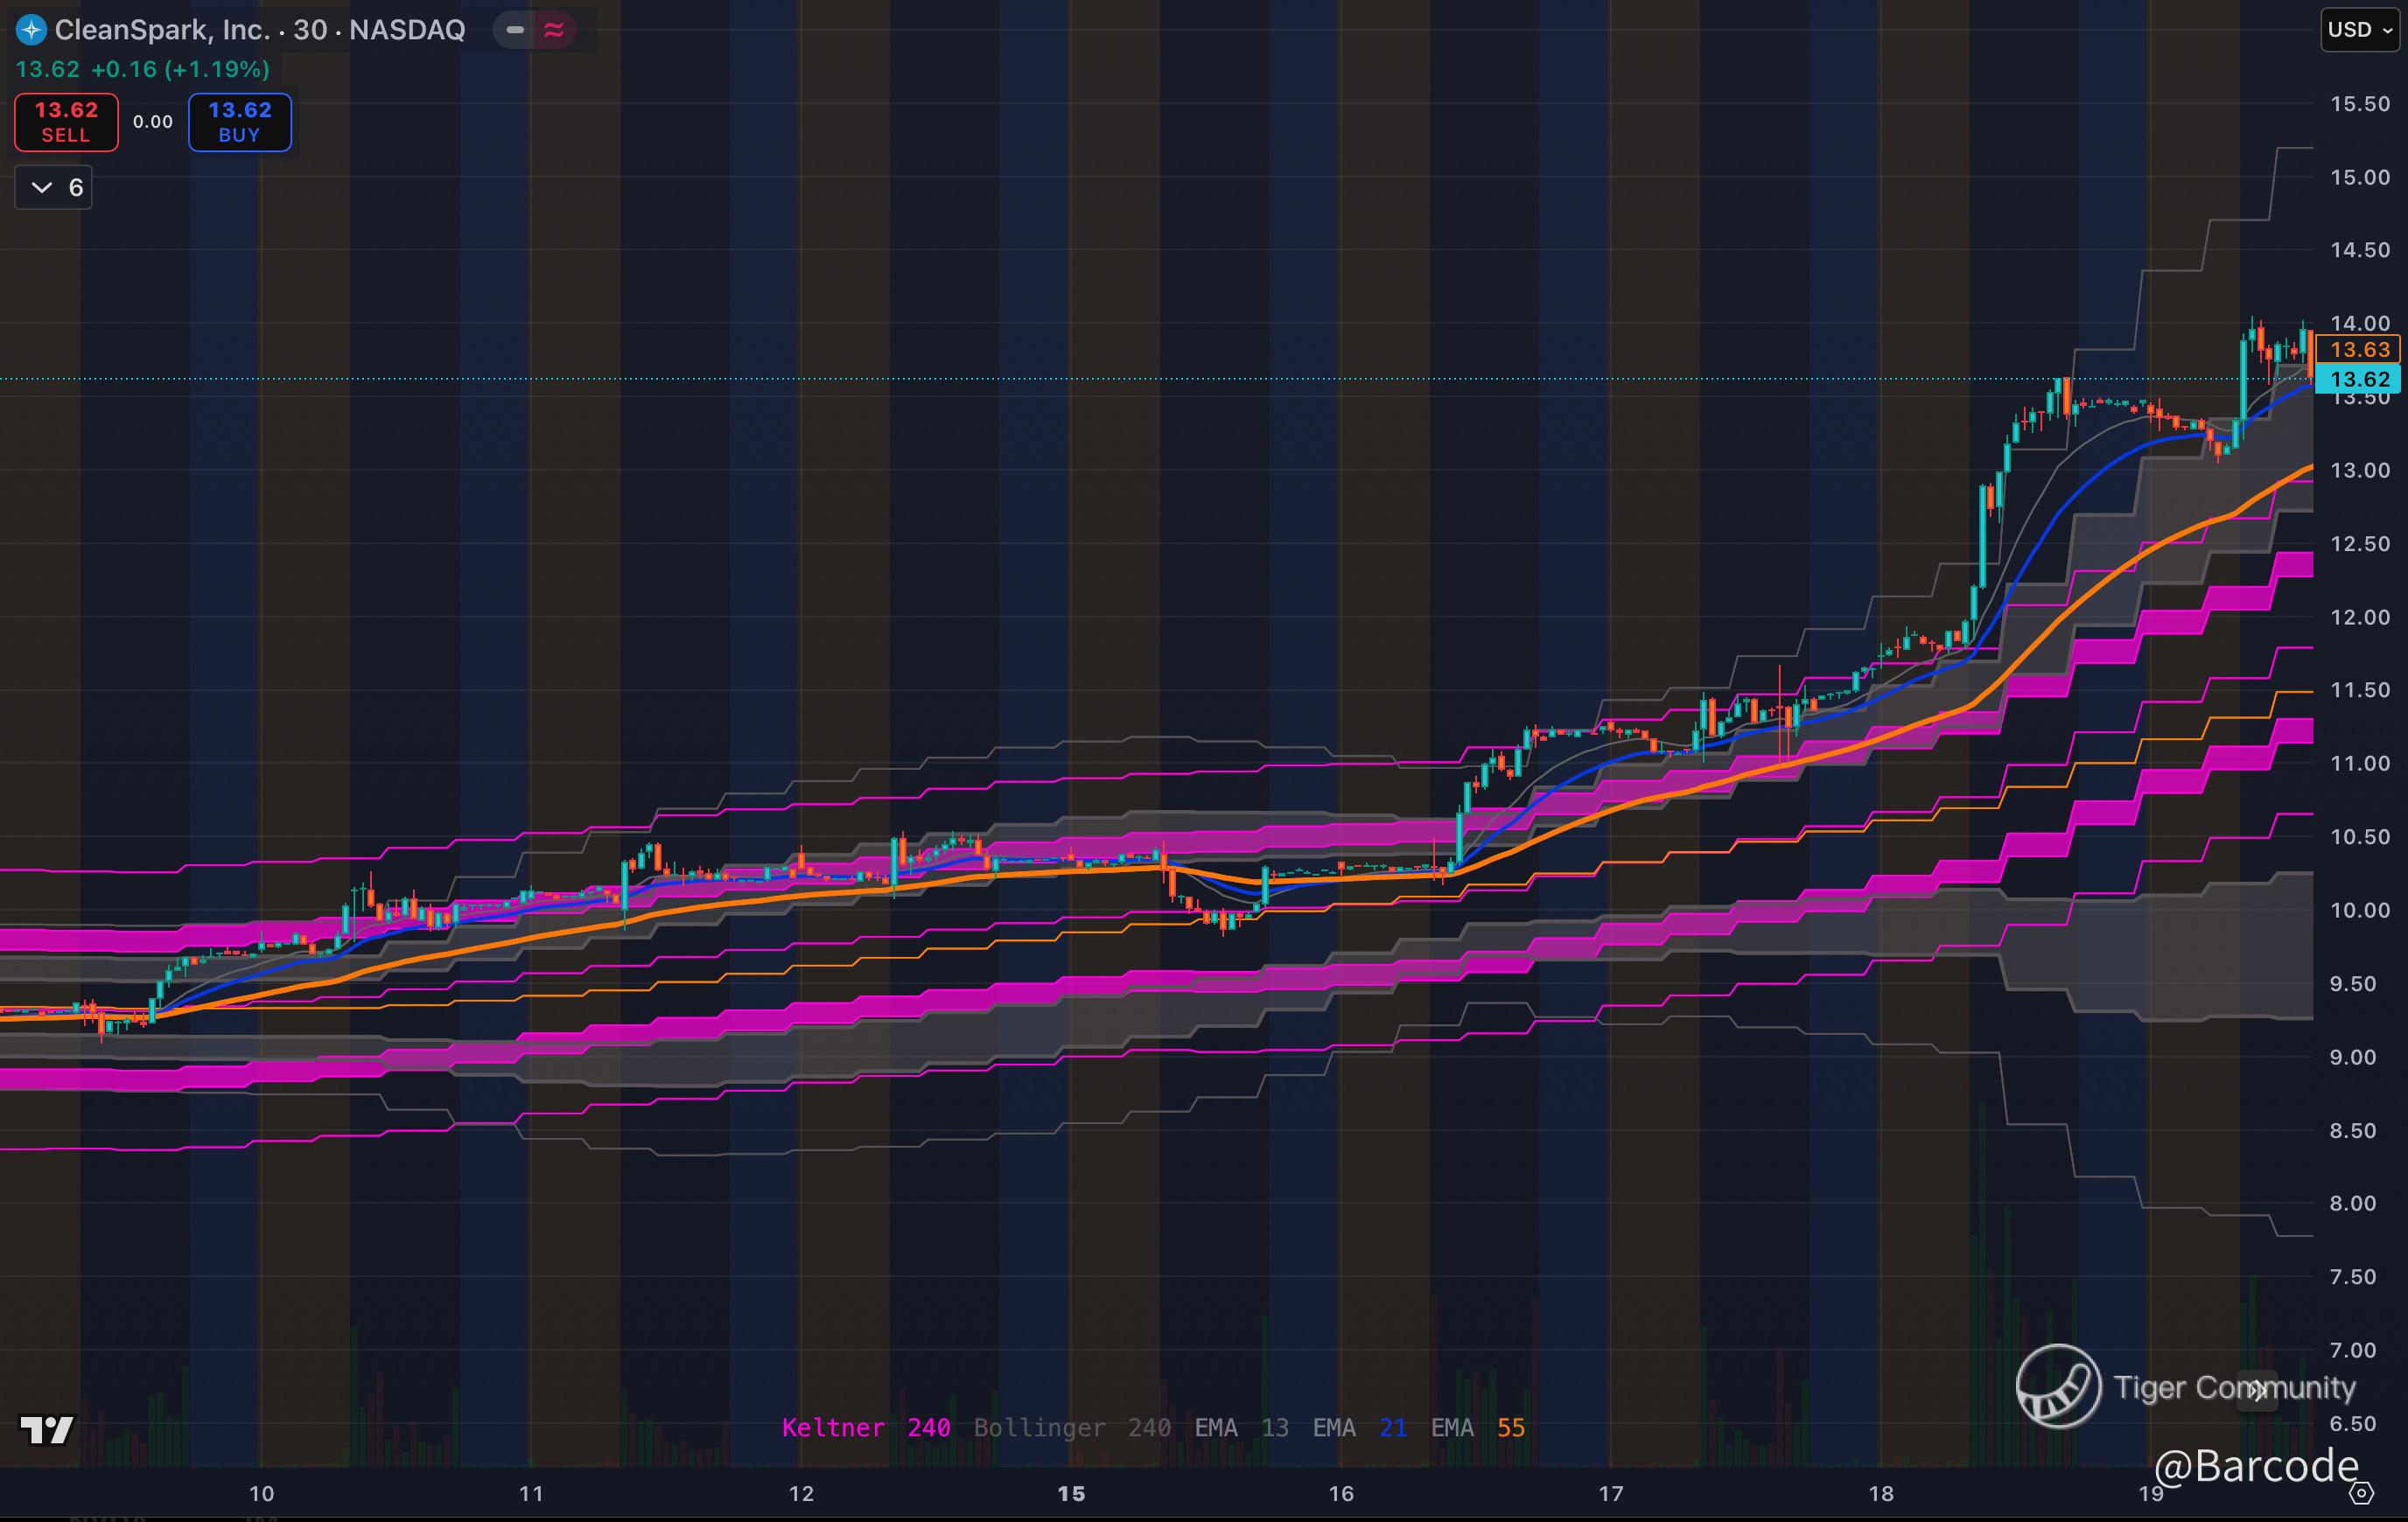Collapse the indicator legend showing 6
Image resolution: width=2408 pixels, height=1522 pixels.
pyautogui.click(x=54, y=187)
